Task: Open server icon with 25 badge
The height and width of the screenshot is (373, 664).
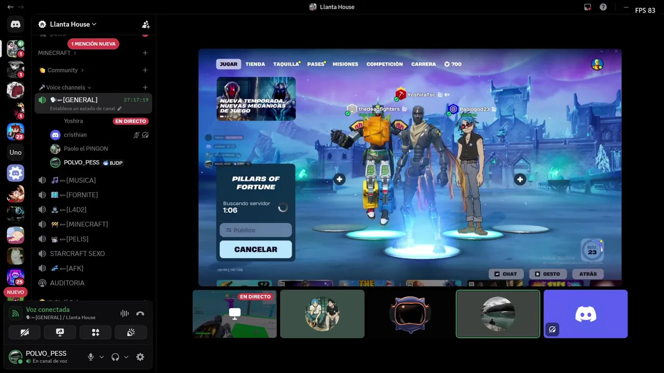Action: tap(16, 277)
